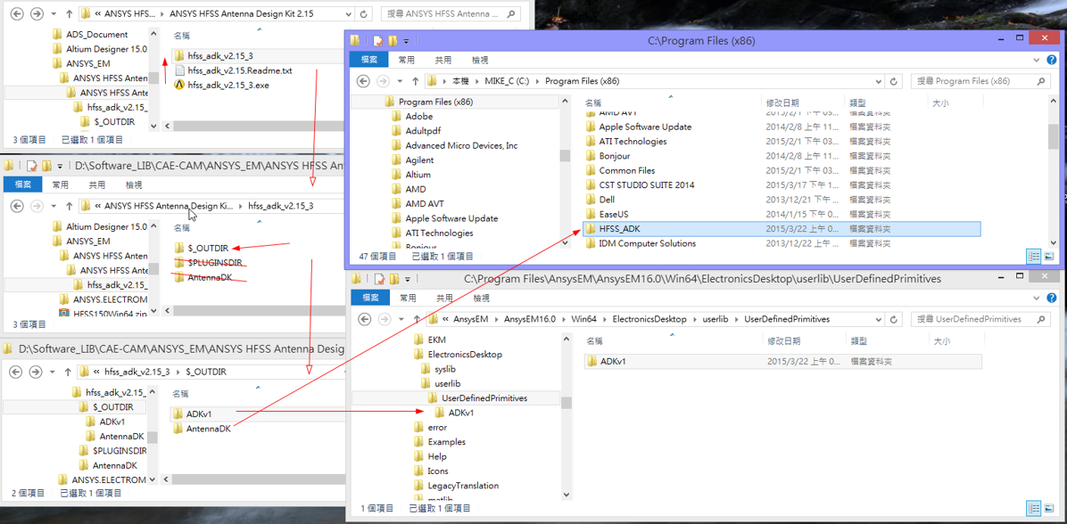1067x524 pixels.
Task: Click Back arrow in the hfss_adk_v2.15_3 window
Action: pos(17,205)
